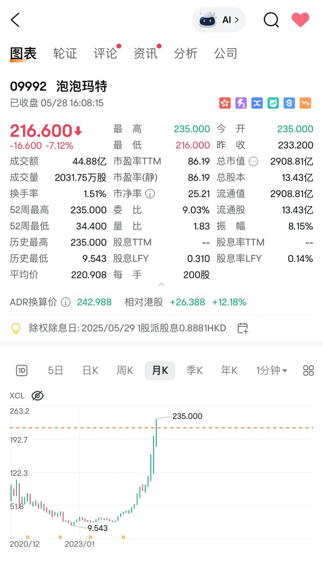Select the 月K chart period
Image resolution: width=323 pixels, height=561 pixels.
point(160,371)
